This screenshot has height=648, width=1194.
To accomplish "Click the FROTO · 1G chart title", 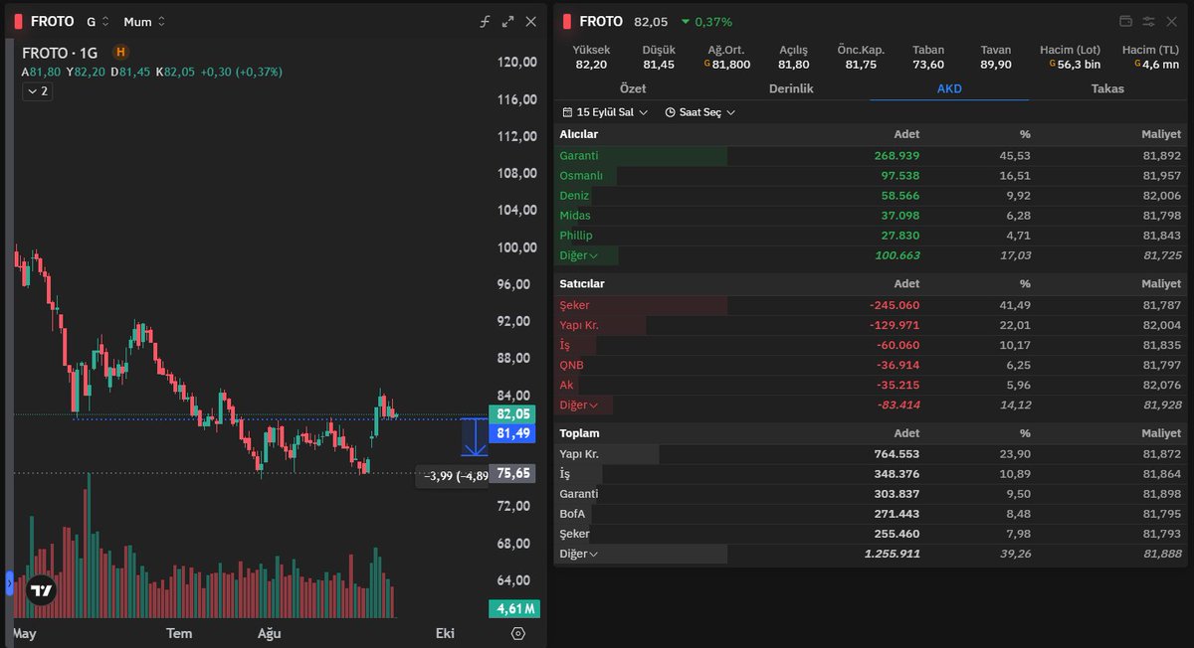I will pyautogui.click(x=61, y=52).
